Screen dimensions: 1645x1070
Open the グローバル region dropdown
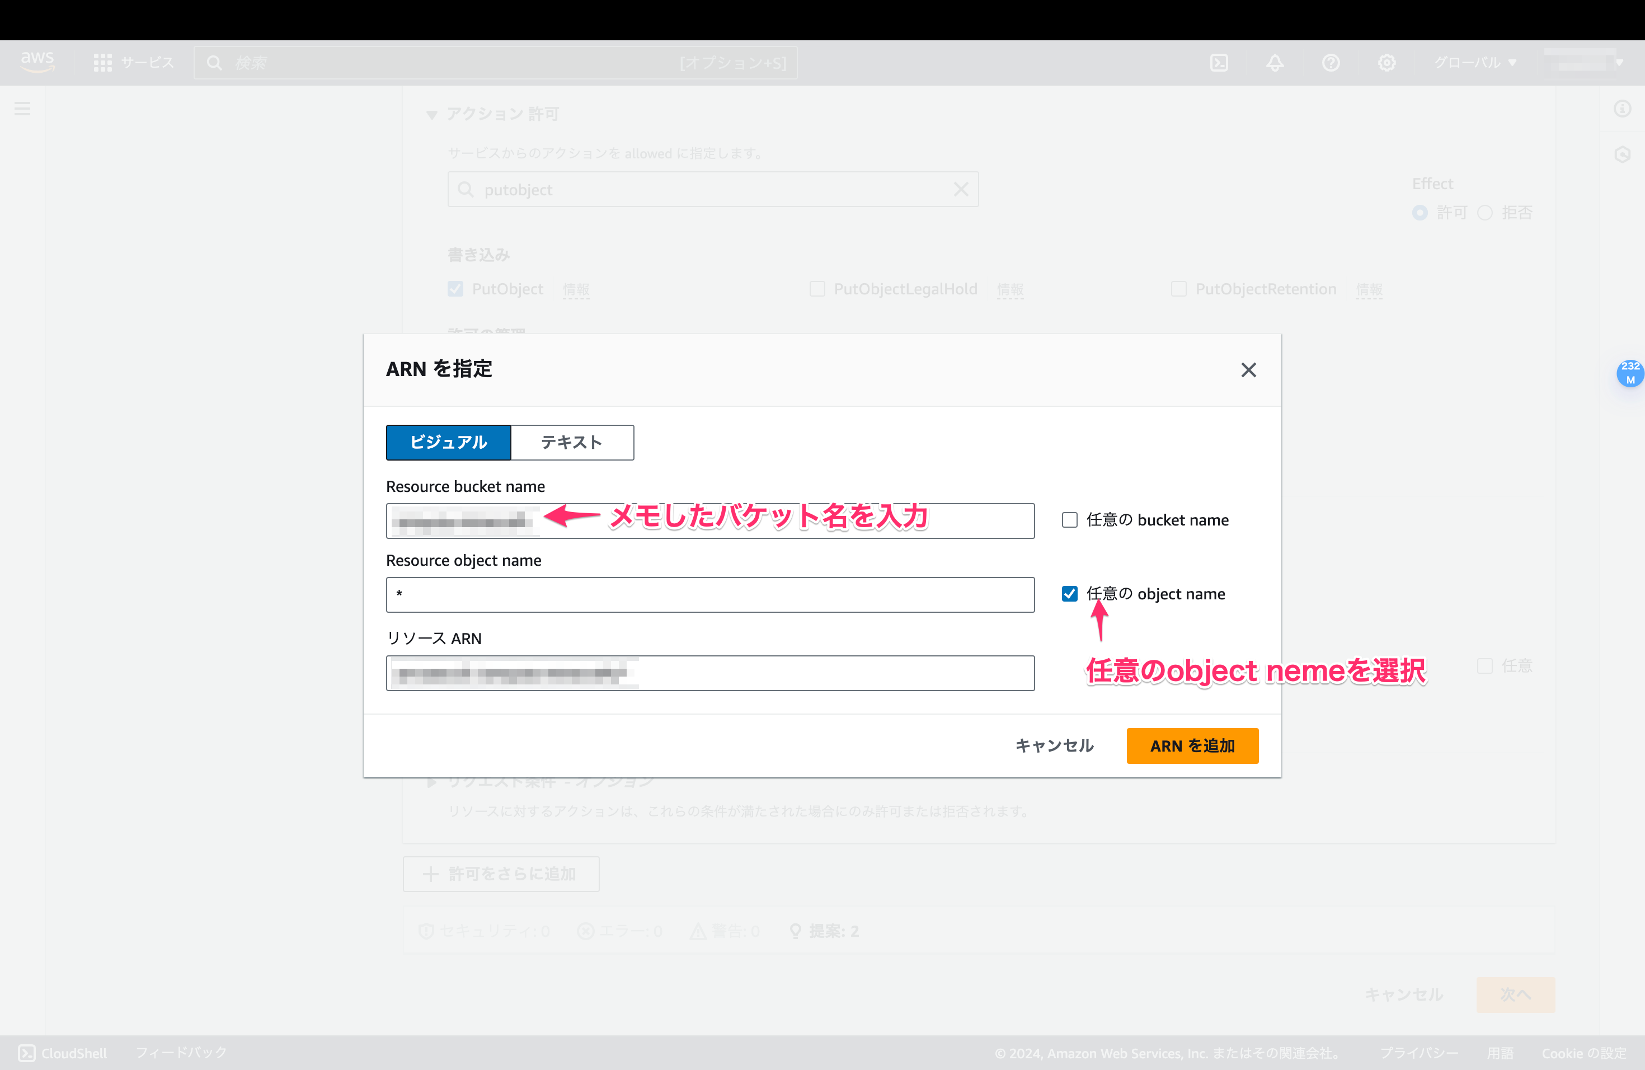tap(1475, 62)
